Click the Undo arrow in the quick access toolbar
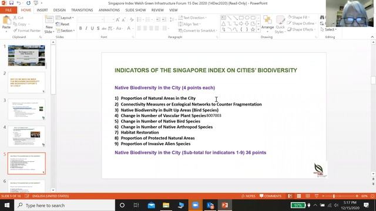 [x=19, y=3]
